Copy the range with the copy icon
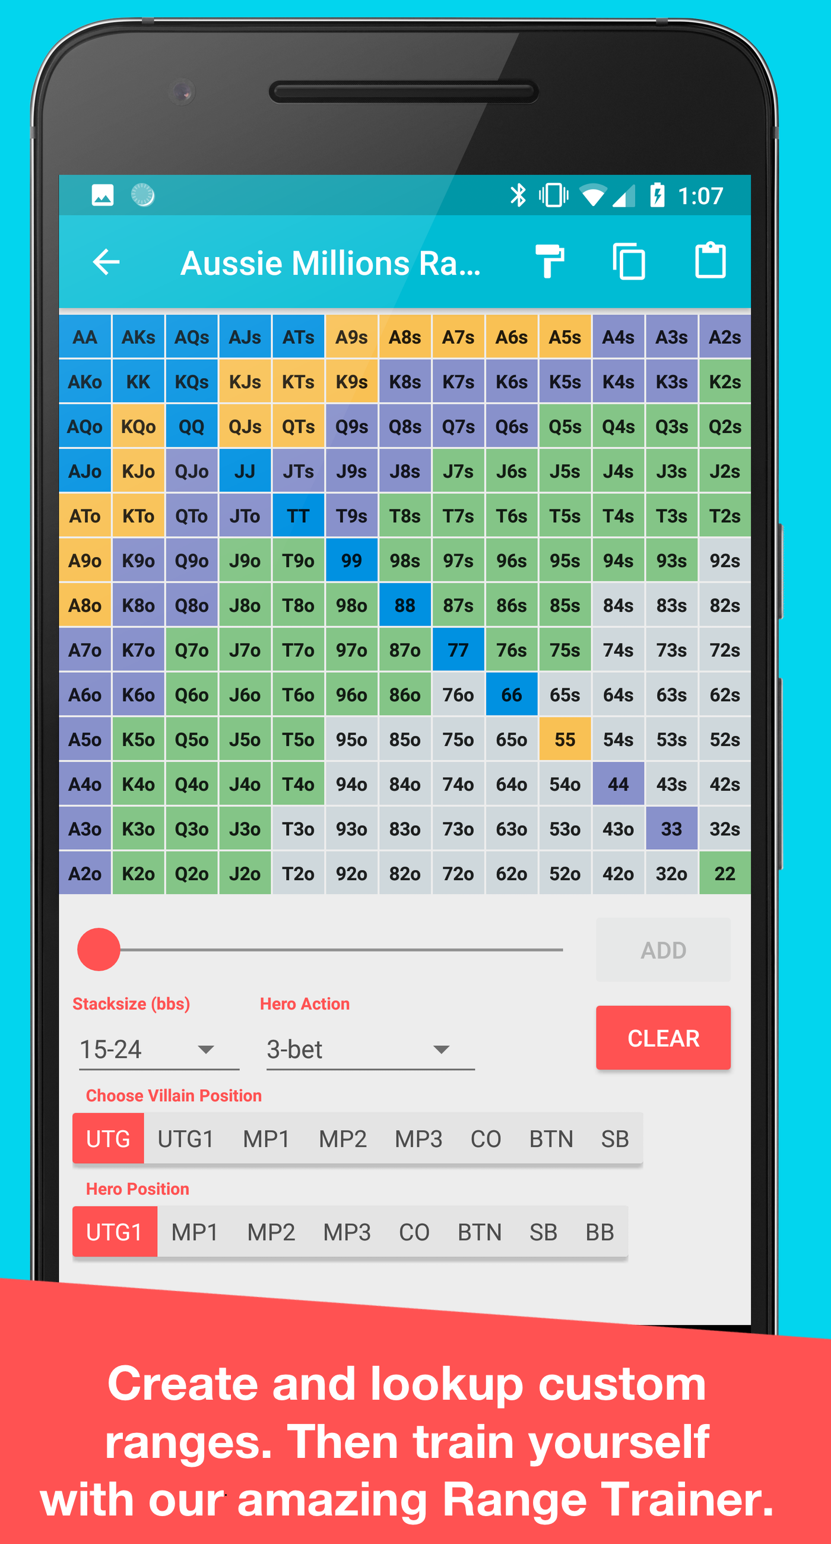Viewport: 831px width, 1544px height. pyautogui.click(x=629, y=261)
